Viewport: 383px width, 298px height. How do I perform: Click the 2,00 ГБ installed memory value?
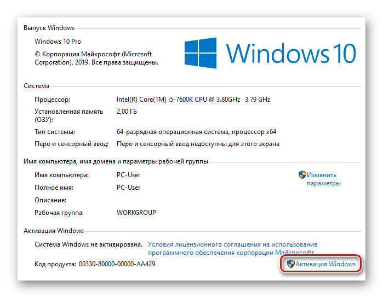pyautogui.click(x=127, y=112)
